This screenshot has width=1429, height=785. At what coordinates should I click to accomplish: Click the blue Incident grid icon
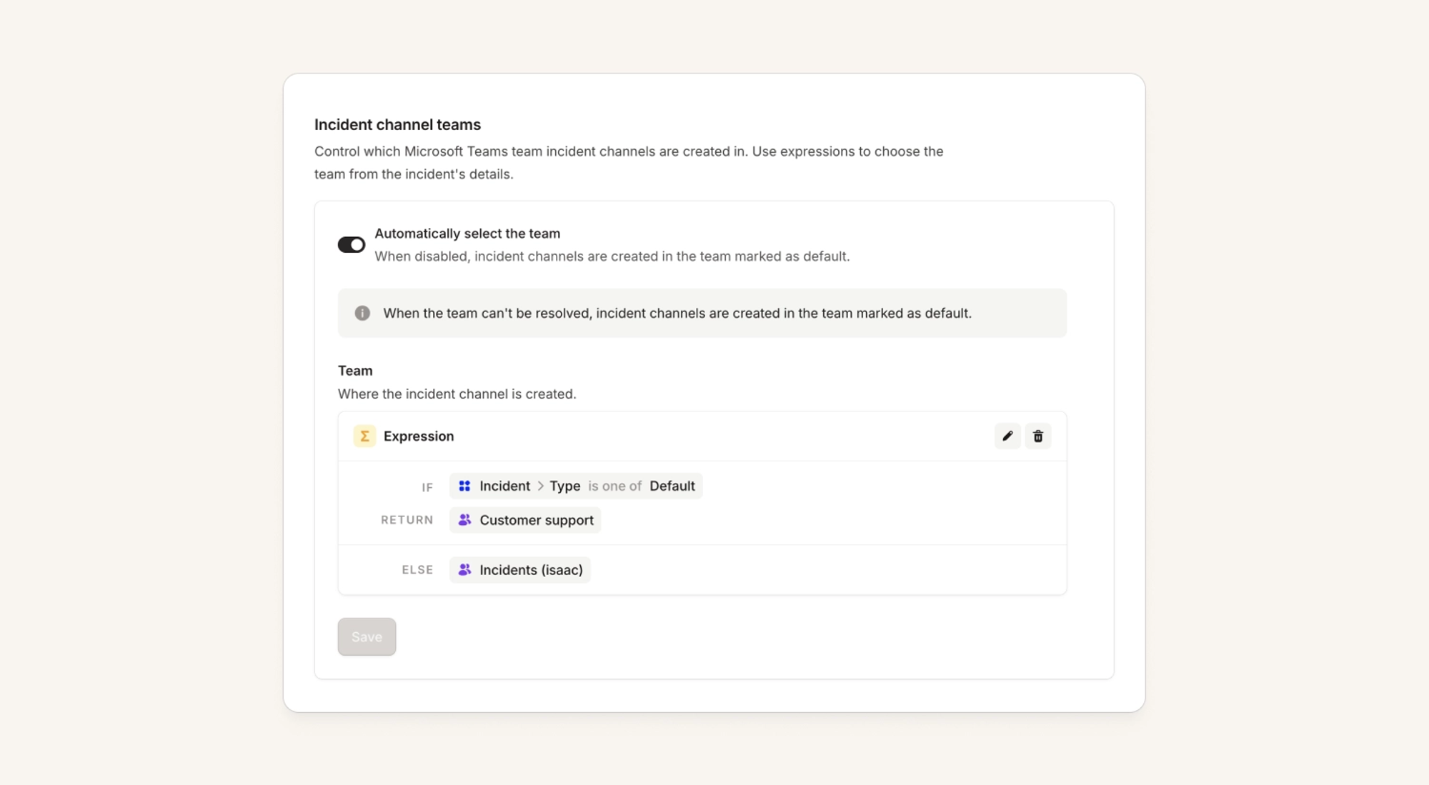point(464,486)
